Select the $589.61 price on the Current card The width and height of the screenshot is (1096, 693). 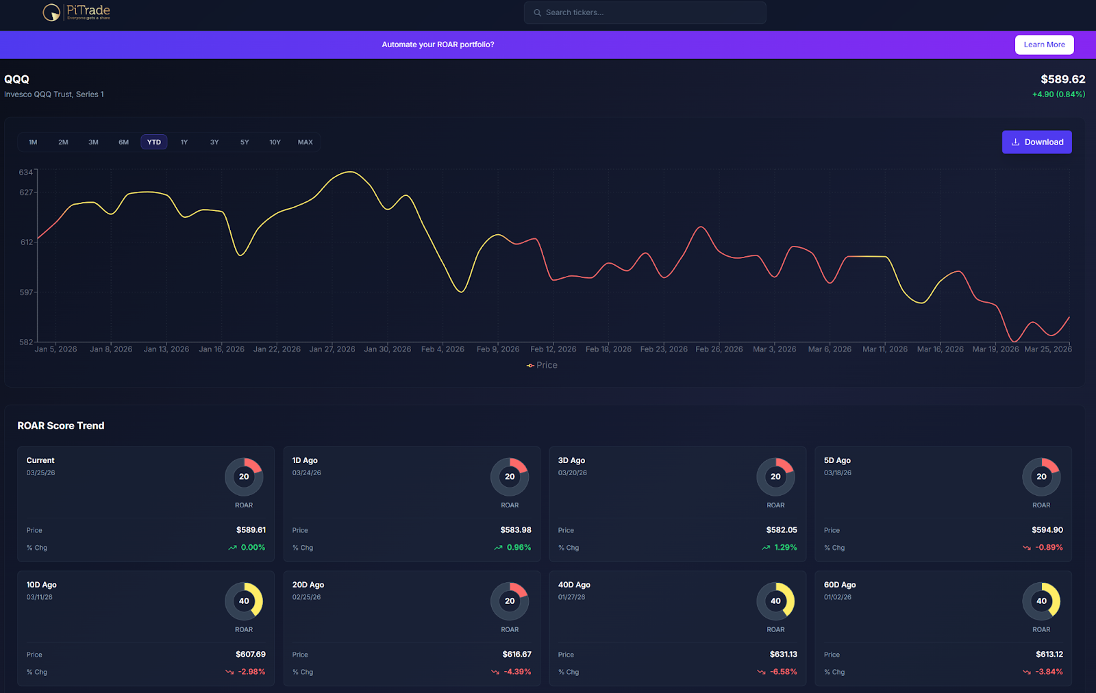(251, 530)
